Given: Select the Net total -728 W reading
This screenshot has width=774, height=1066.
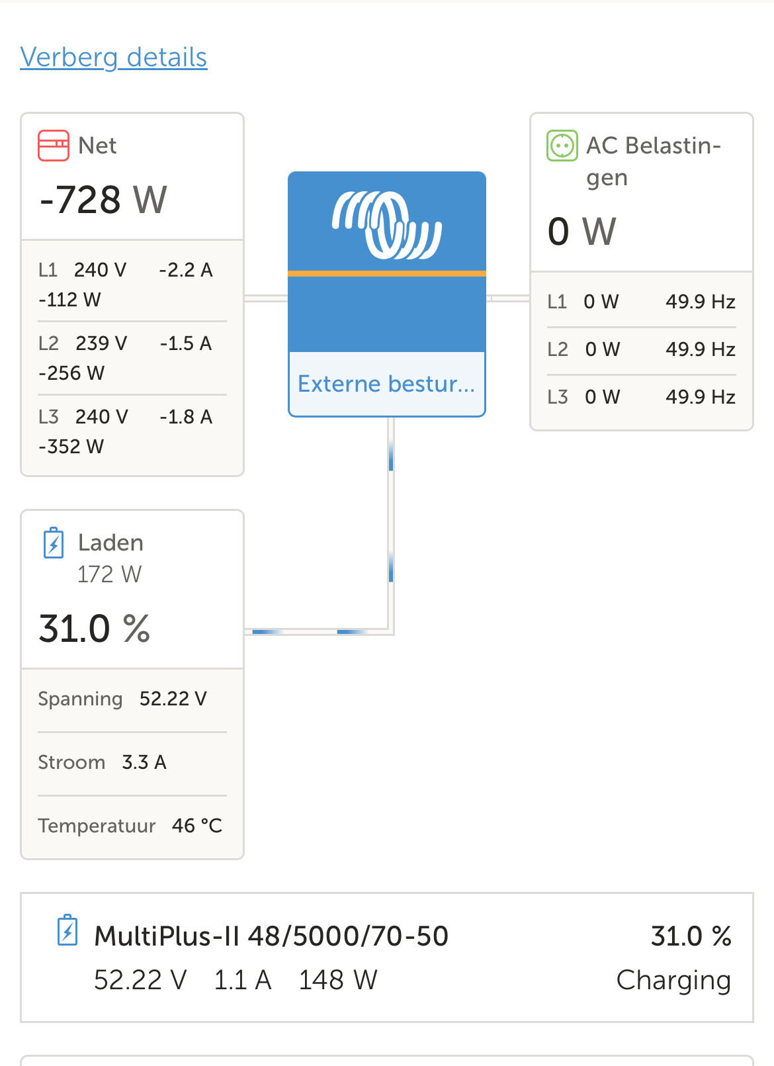Looking at the screenshot, I should [x=103, y=199].
